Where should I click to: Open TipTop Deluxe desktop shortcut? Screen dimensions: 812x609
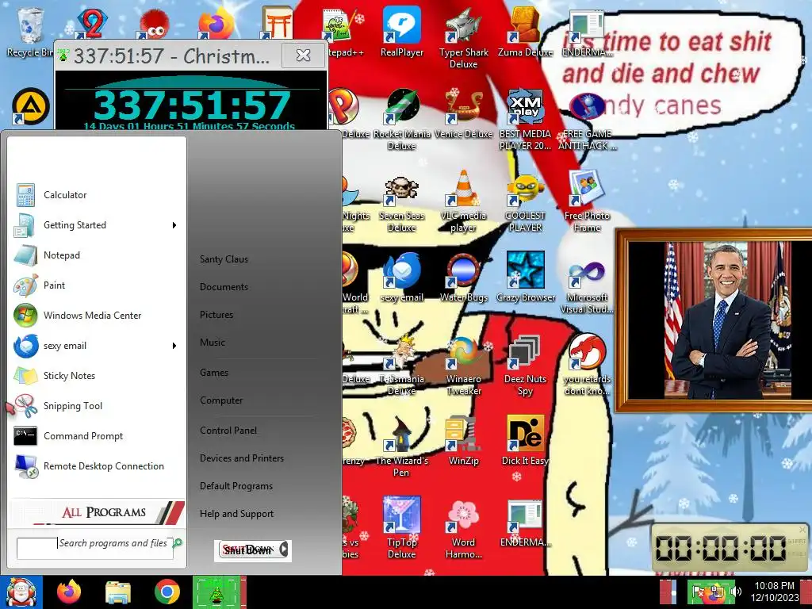point(402,527)
